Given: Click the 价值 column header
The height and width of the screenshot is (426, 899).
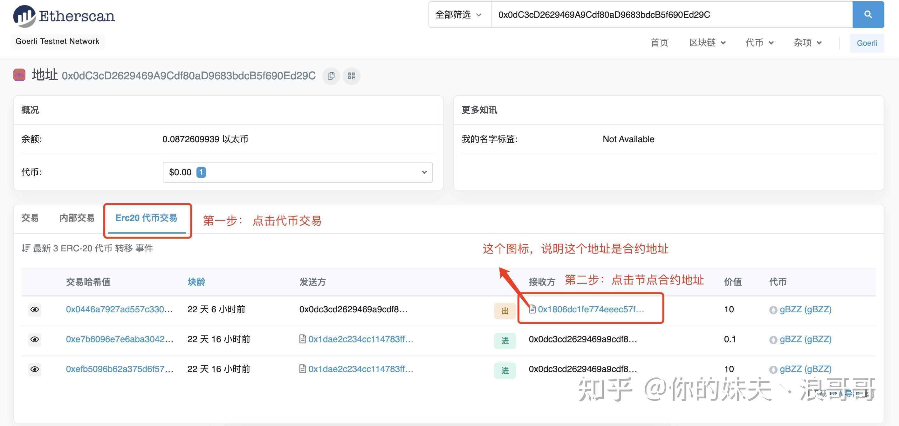Looking at the screenshot, I should 733,282.
